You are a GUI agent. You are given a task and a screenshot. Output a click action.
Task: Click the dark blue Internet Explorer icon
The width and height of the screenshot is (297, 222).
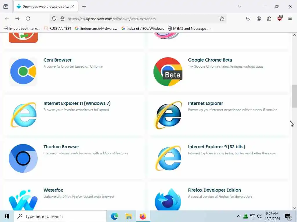click(168, 115)
